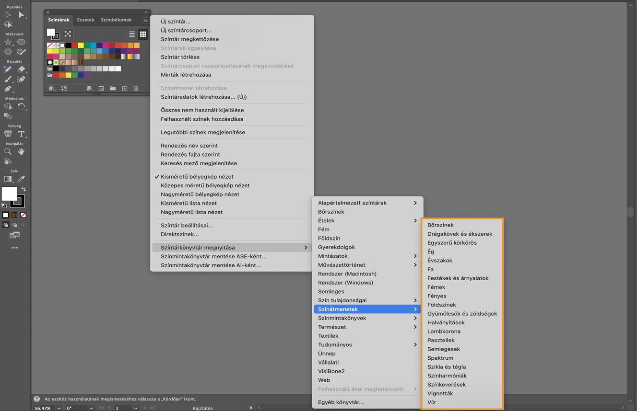Click the toolbar fill color box
637x411 pixels.
9,194
